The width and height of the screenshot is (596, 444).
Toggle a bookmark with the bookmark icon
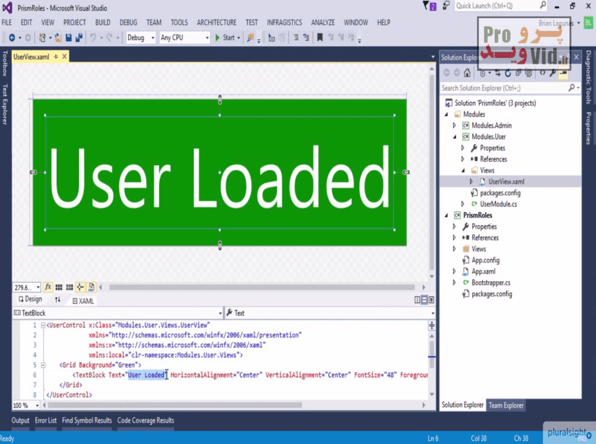tap(320, 38)
